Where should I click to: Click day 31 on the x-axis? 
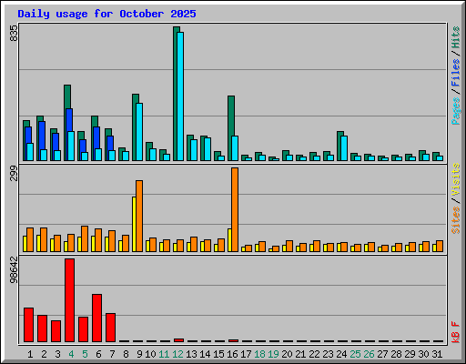pos(437,354)
